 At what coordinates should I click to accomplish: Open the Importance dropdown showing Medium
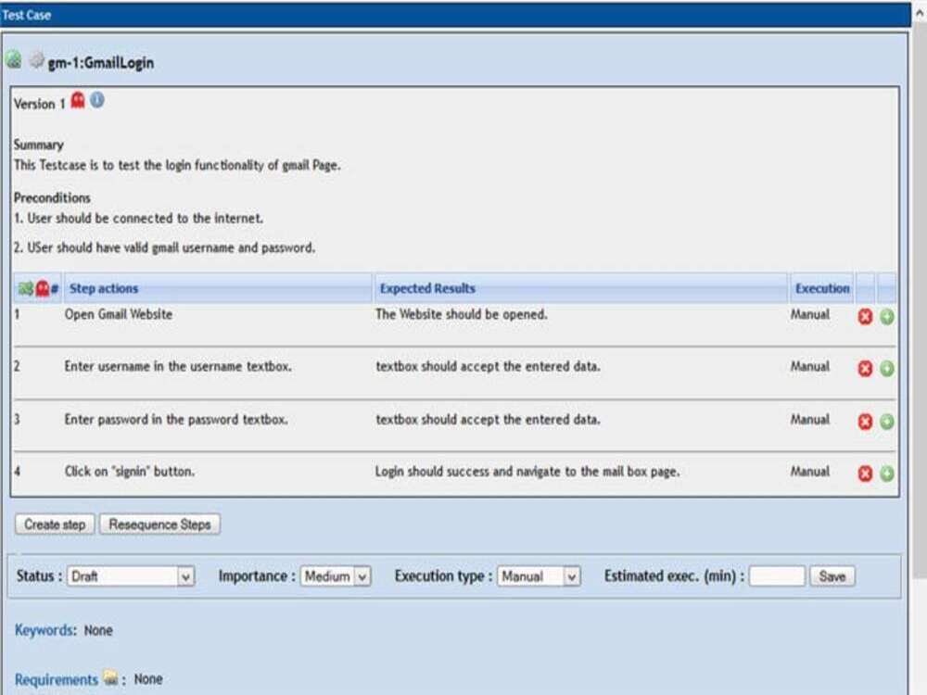pyautogui.click(x=336, y=576)
